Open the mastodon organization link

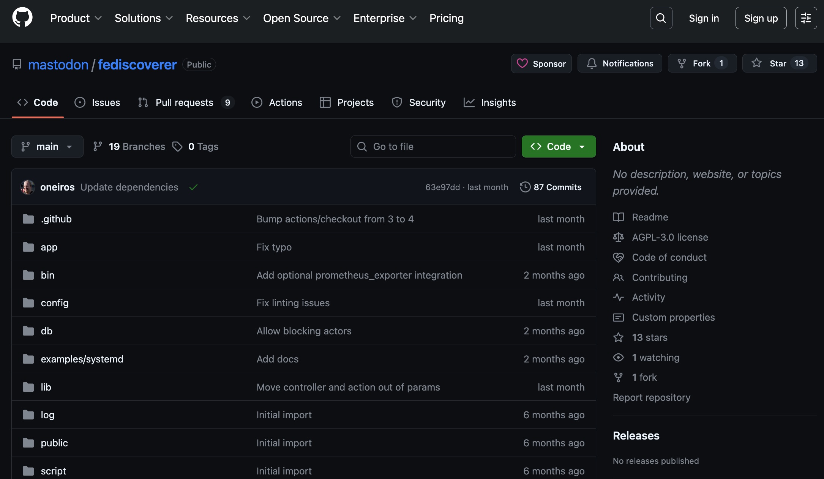(x=58, y=65)
